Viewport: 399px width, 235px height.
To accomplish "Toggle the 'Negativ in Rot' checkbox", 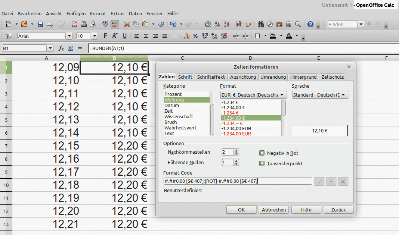I will (x=262, y=153).
